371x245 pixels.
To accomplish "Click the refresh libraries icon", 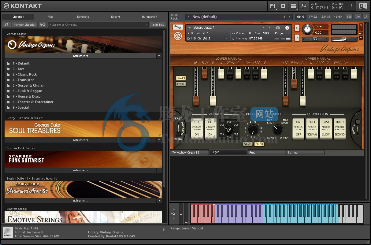I will tap(6, 24).
